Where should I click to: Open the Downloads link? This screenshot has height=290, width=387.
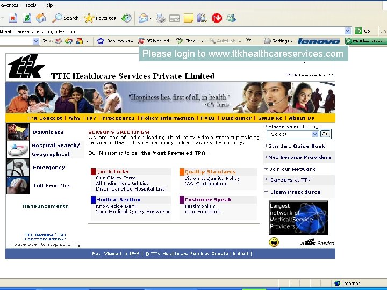pyautogui.click(x=48, y=132)
